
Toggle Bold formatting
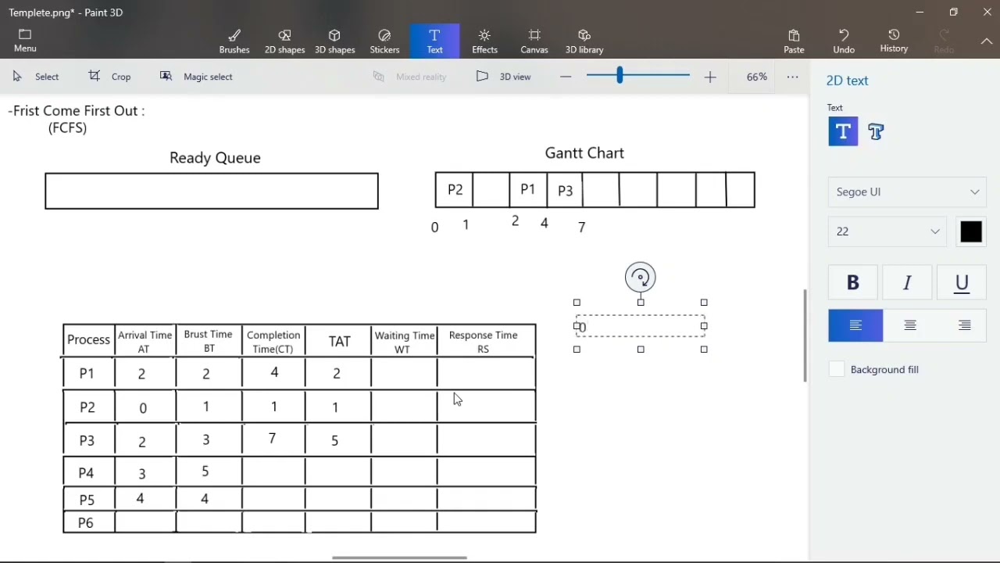(x=853, y=283)
